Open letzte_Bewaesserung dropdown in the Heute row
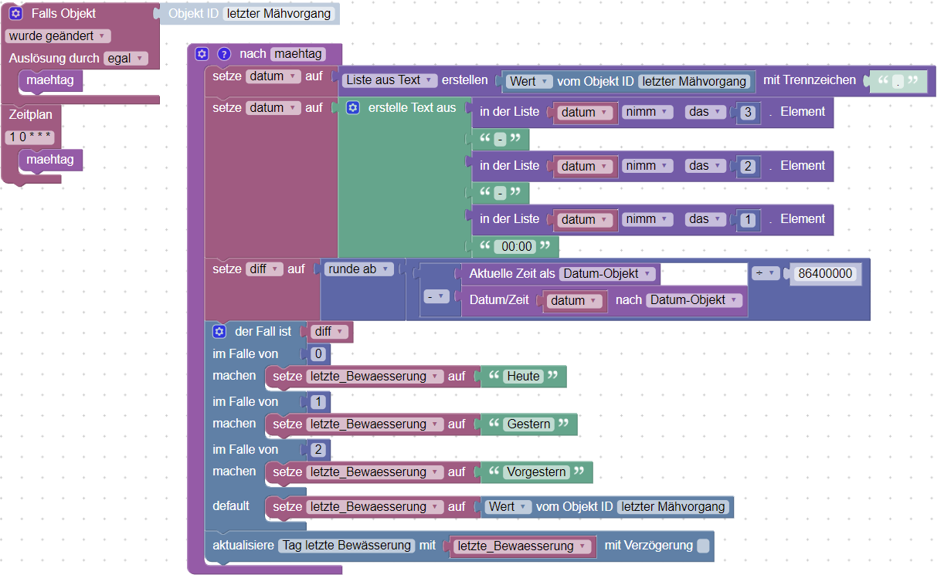The image size is (944, 578). (x=374, y=377)
